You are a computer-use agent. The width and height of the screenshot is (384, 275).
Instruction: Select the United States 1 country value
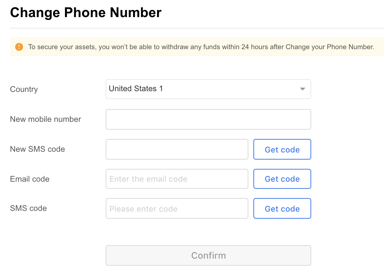click(136, 88)
